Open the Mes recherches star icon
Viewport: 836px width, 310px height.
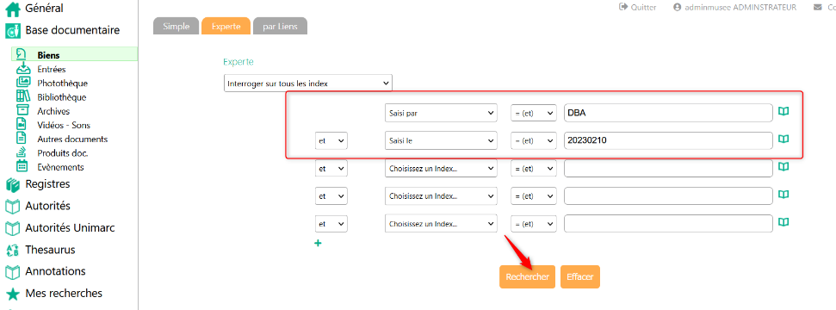point(12,294)
